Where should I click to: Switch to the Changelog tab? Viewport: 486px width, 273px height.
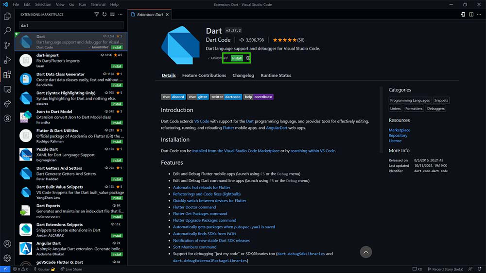pyautogui.click(x=243, y=75)
